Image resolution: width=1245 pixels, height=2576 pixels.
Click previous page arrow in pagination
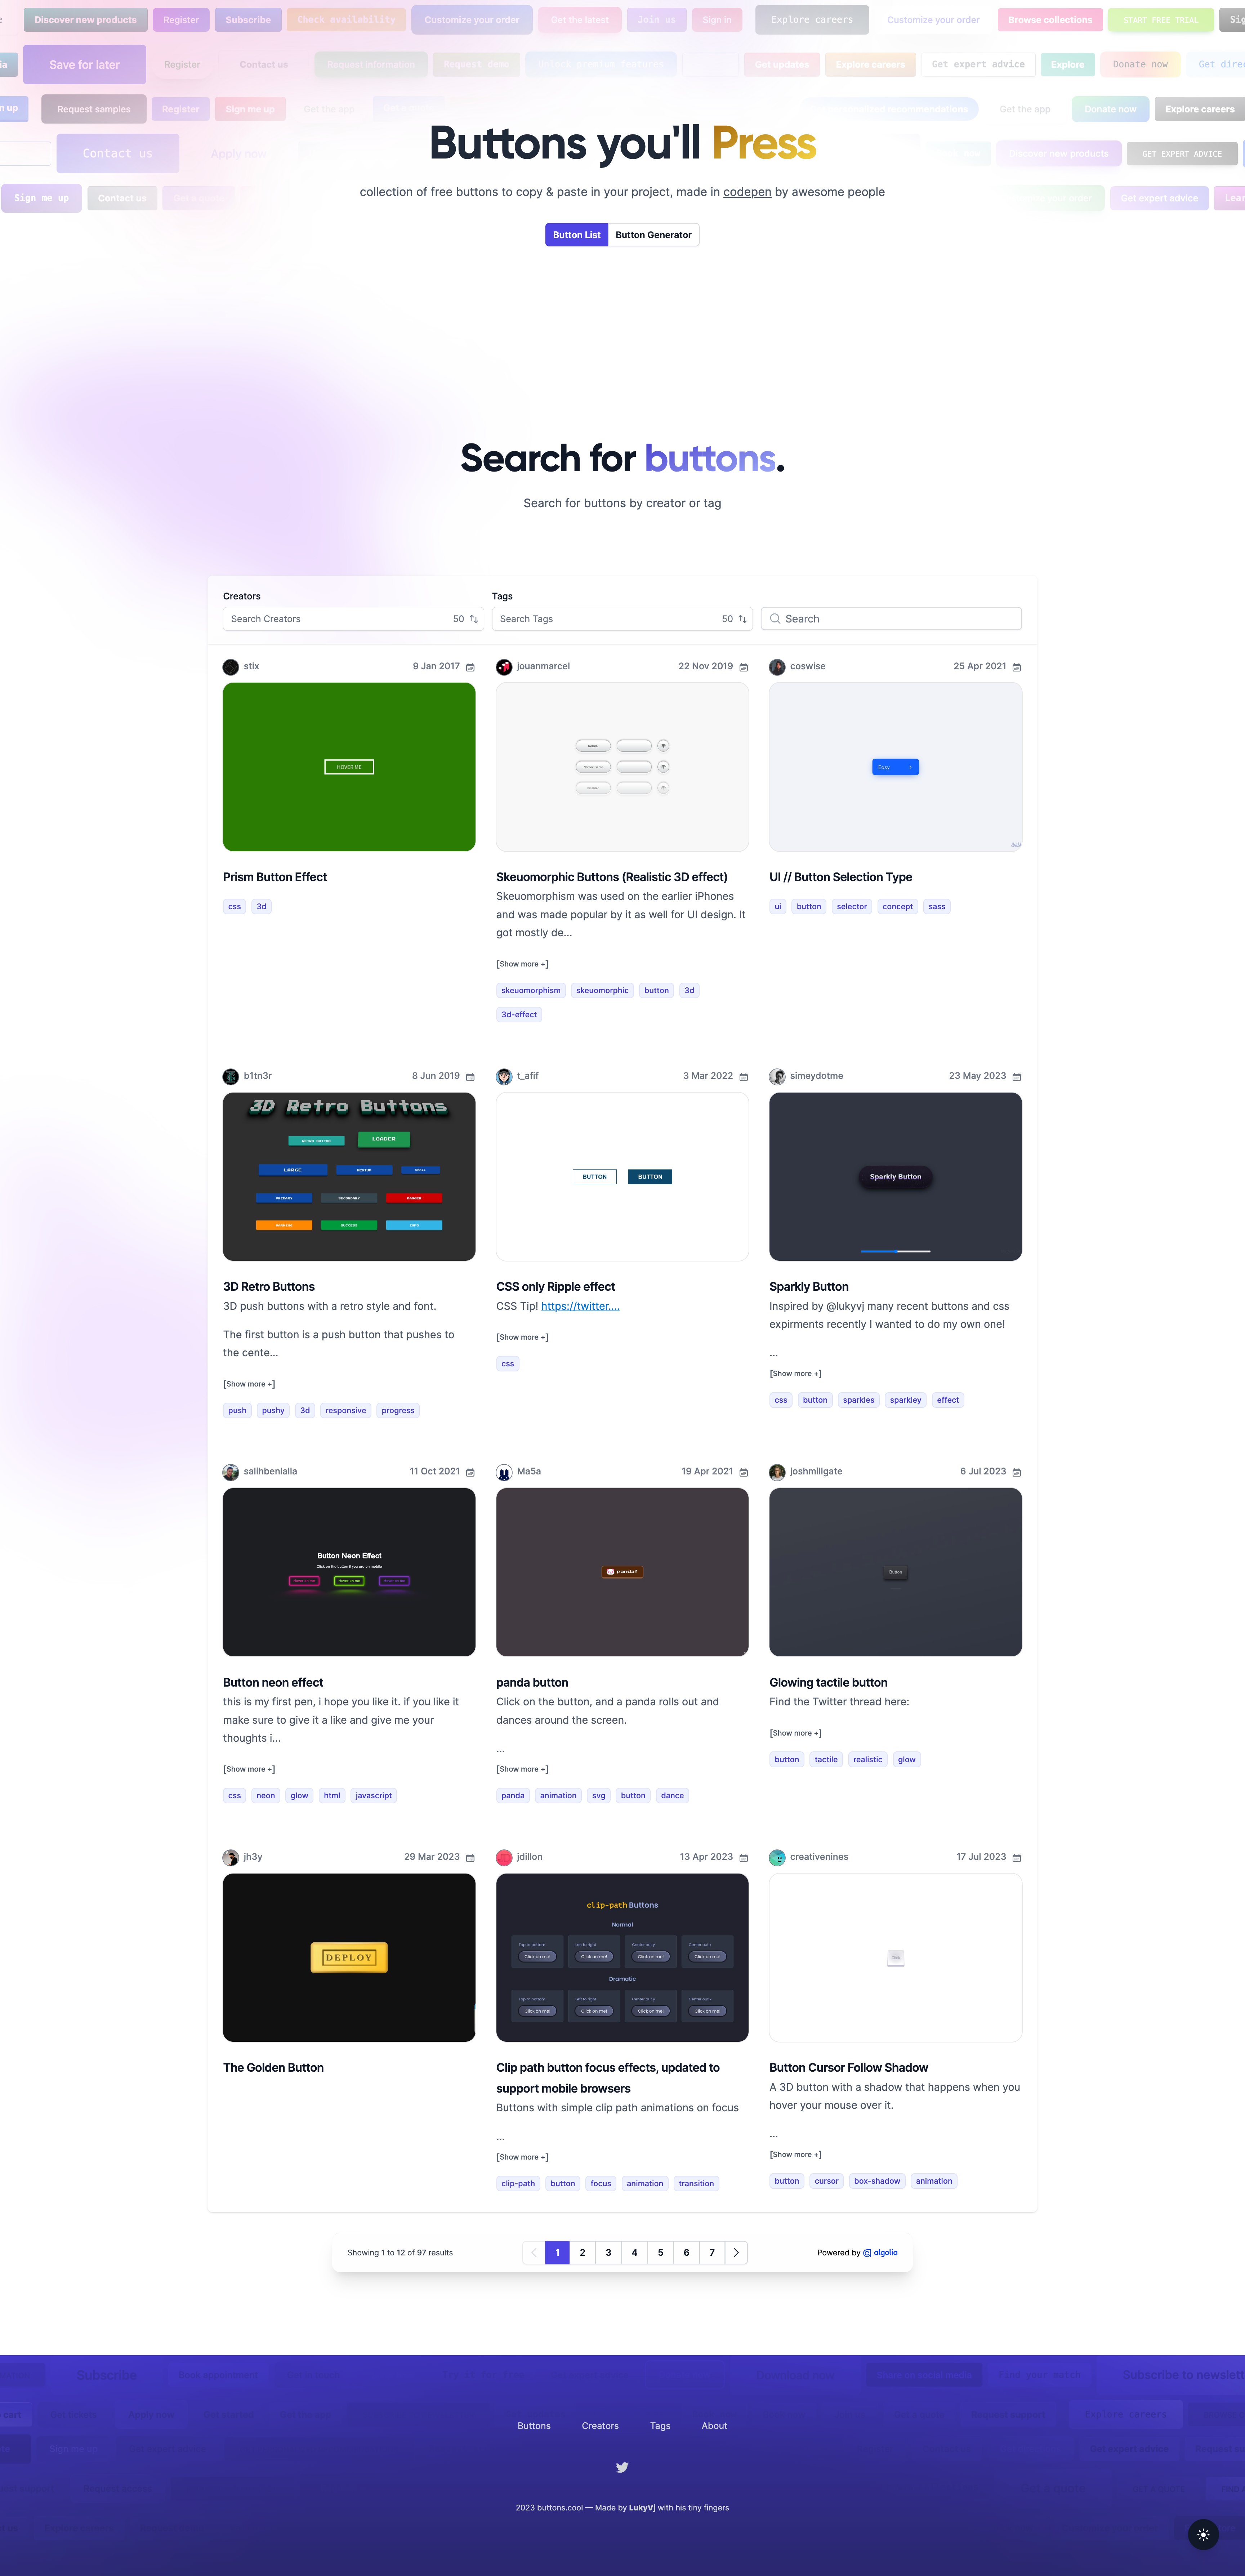tap(534, 2253)
